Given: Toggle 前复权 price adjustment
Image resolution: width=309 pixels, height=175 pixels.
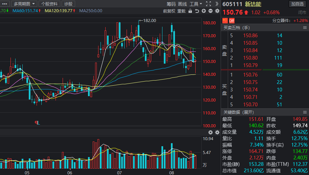Looking at the screenshot, I should point(169,11).
